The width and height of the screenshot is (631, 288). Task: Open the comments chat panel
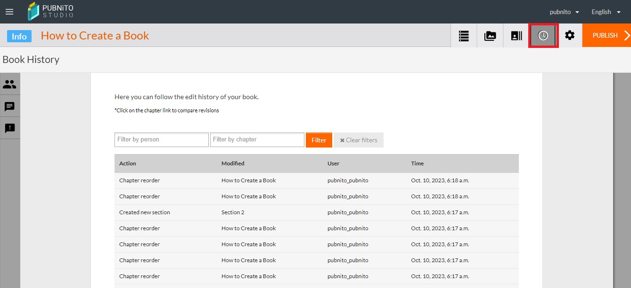tap(10, 106)
